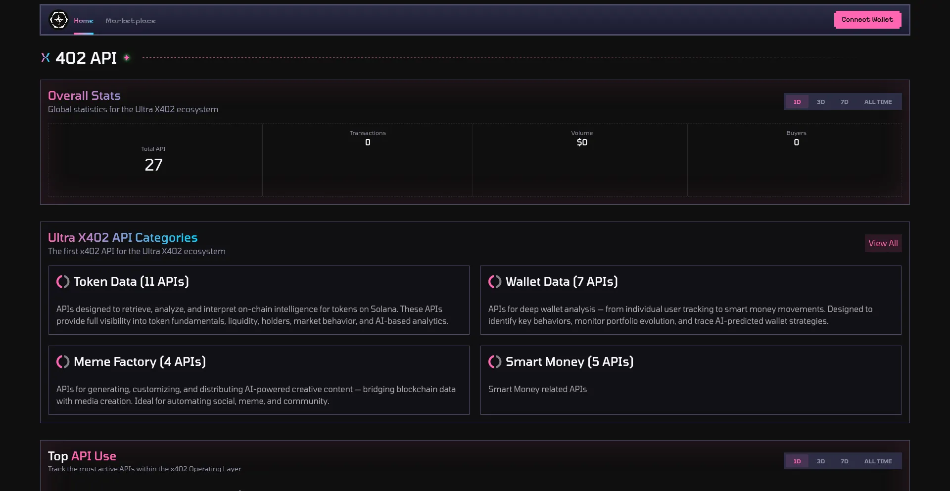Select 1D range in Overall Stats

pos(797,102)
